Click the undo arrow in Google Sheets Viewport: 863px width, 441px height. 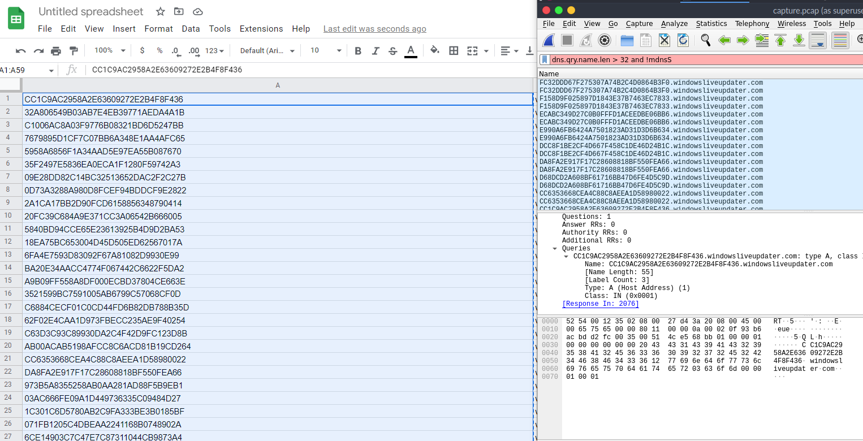click(21, 51)
